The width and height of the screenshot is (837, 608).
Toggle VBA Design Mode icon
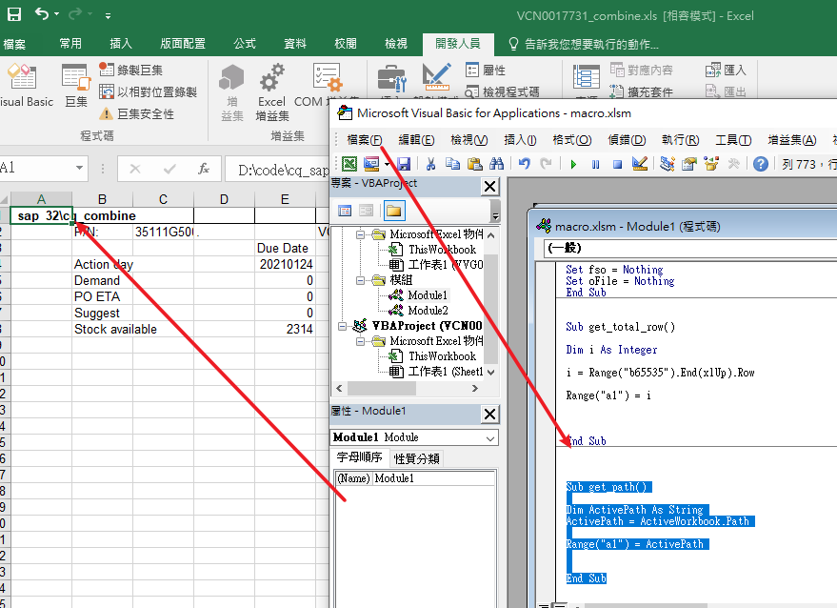640,164
